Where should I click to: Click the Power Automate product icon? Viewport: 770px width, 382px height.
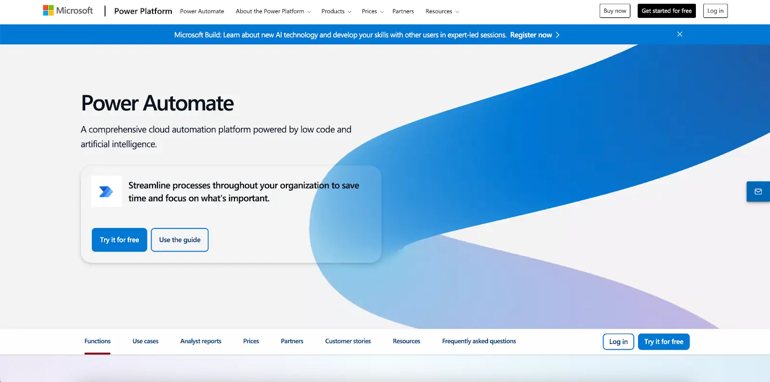click(x=106, y=191)
